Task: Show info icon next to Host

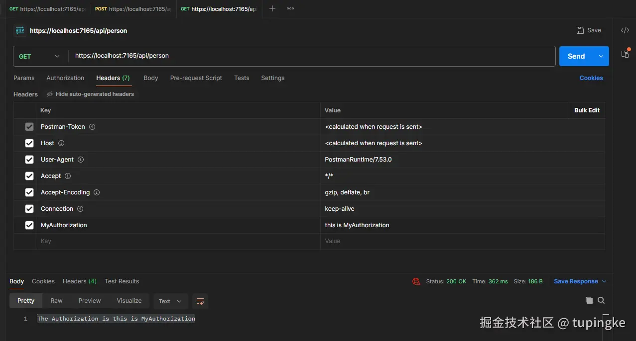Action: [61, 143]
